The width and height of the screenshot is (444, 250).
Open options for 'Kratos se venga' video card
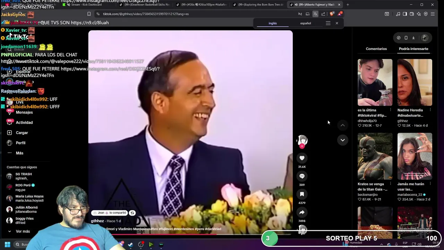pyautogui.click(x=390, y=184)
